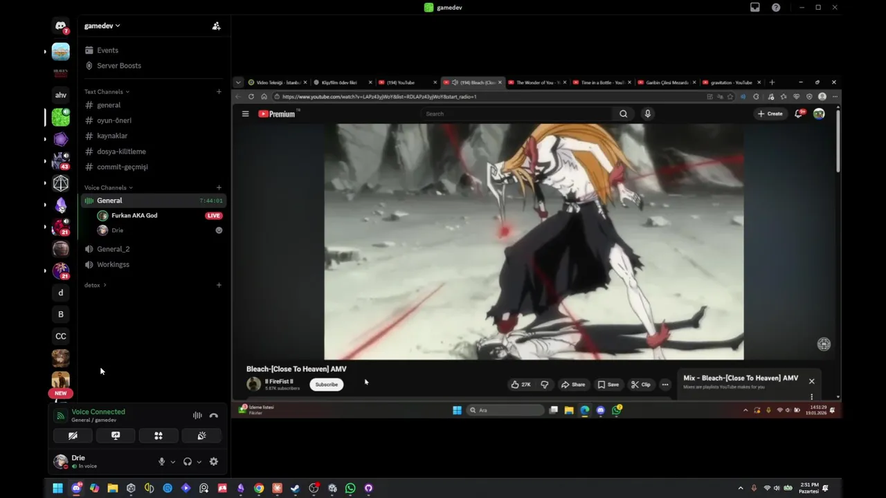Collapse the Text Channels category
Viewport: 886px width, 498px height.
coord(107,91)
